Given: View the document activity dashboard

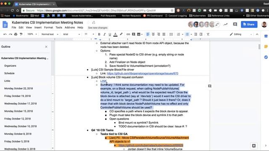Looking at the screenshot, I should pyautogui.click(x=225, y=24).
